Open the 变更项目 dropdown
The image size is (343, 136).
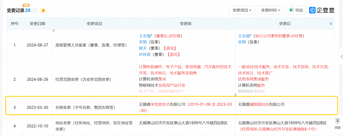coord(242,10)
